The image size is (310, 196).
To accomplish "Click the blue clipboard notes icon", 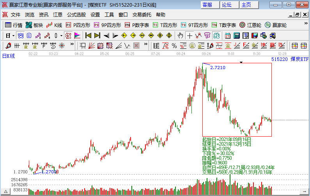I will 29,36.
